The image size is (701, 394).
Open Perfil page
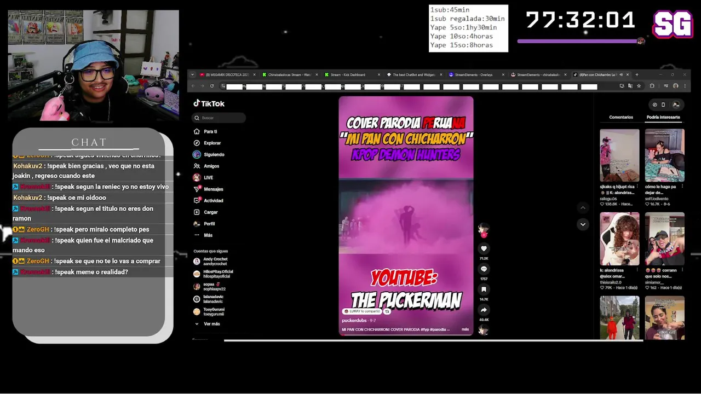click(204, 223)
